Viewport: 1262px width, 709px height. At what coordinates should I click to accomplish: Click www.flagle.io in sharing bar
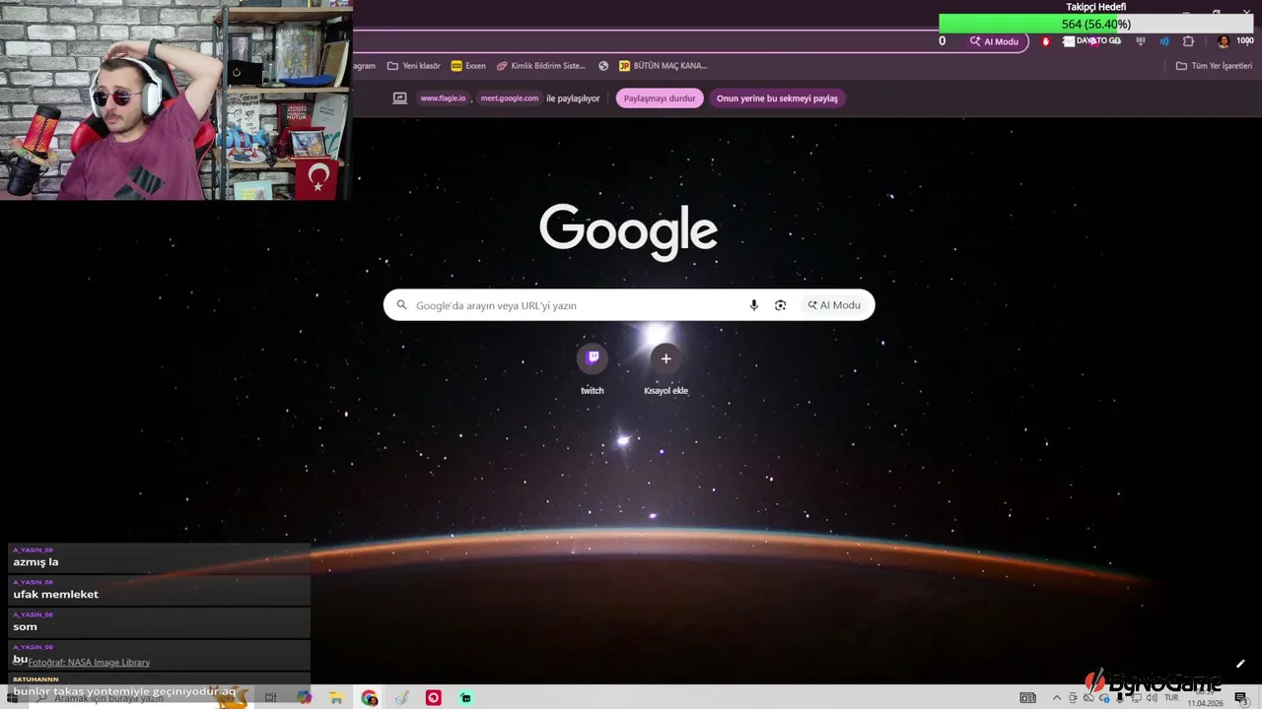(x=443, y=98)
